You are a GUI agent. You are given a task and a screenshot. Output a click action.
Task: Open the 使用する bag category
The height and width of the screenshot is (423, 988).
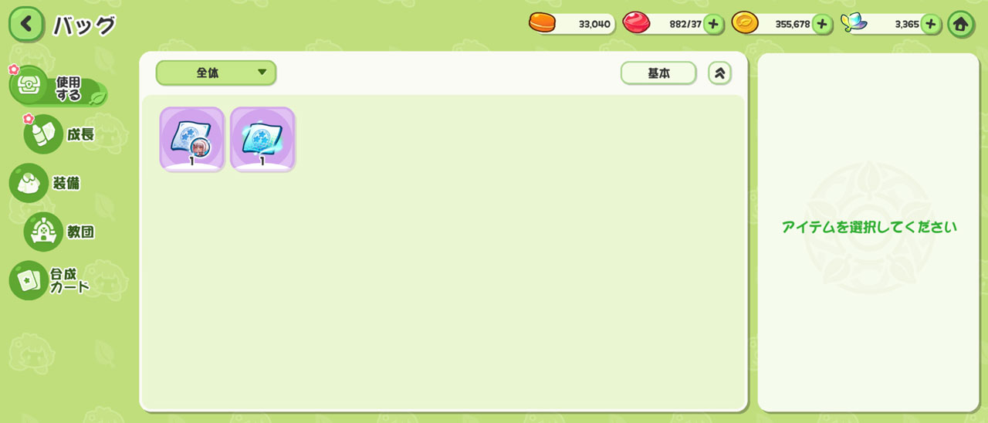pyautogui.click(x=58, y=89)
